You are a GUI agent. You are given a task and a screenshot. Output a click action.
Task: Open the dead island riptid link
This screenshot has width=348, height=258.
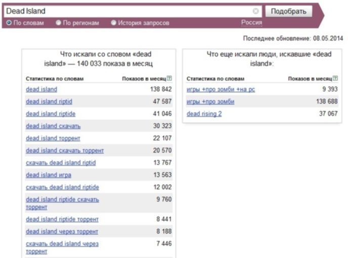[49, 101]
